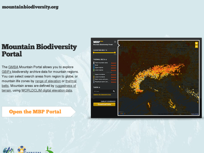Click the fullscreen icon beside MBP logo
The image size is (204, 153).
[x=115, y=42]
